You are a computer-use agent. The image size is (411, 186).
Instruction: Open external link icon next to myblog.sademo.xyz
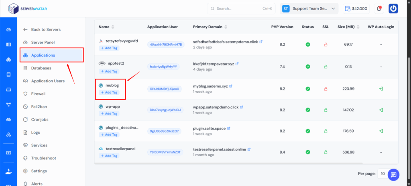[230, 86]
